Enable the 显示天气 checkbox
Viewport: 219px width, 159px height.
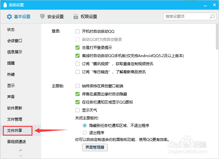pyautogui.click(x=77, y=110)
